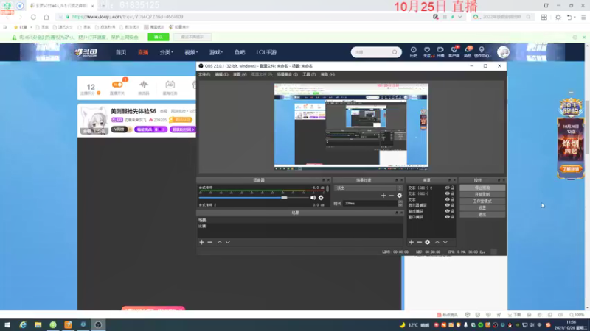Image resolution: width=590 pixels, height=331 pixels.
Task: Open the stream key waveform icon
Action: click(x=143, y=88)
